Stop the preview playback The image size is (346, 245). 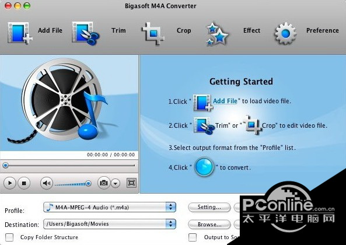(24, 183)
